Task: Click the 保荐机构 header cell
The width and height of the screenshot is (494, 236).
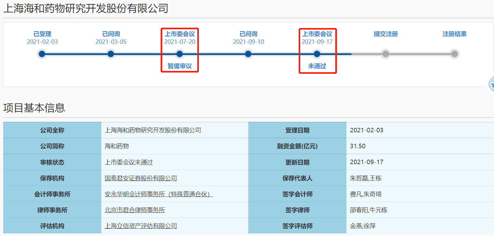Action: (52, 178)
